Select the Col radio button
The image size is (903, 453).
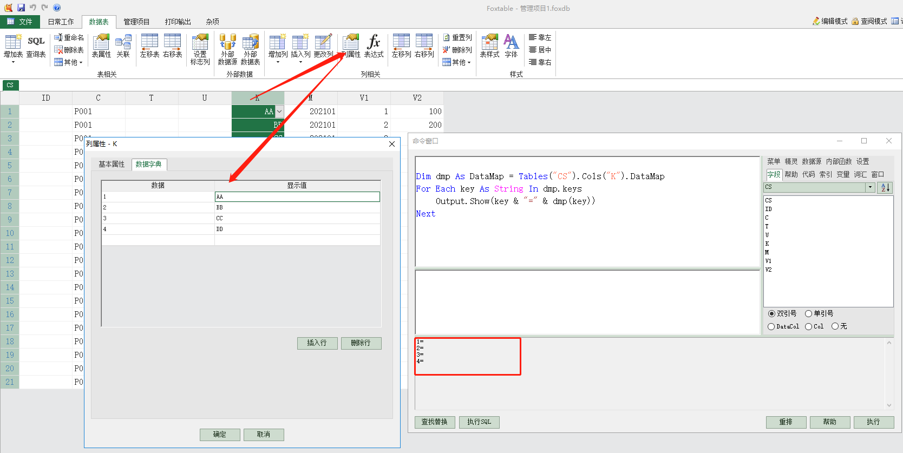pyautogui.click(x=814, y=326)
